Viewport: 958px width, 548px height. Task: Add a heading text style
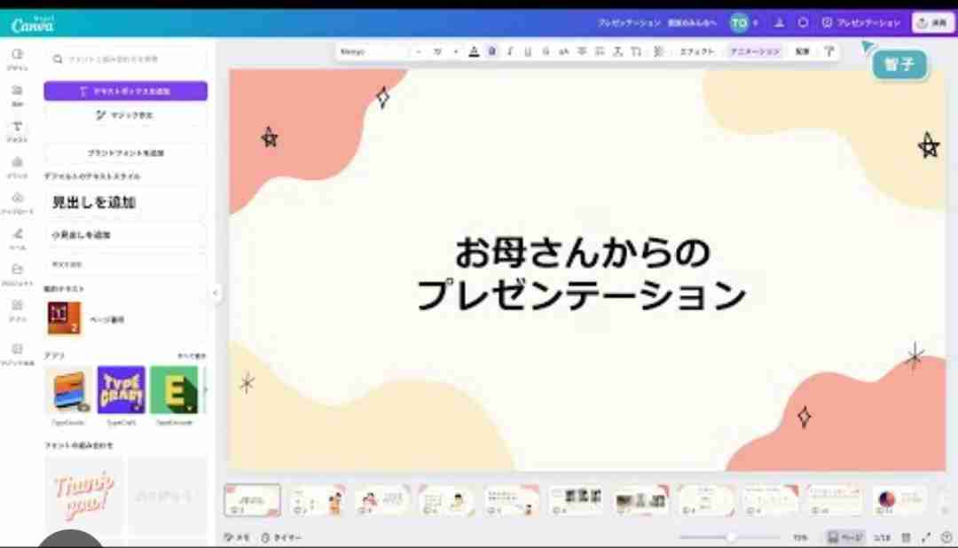point(125,202)
